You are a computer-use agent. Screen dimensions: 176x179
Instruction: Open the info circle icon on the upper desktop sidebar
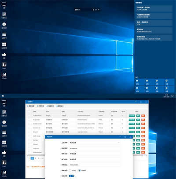point(4,24)
